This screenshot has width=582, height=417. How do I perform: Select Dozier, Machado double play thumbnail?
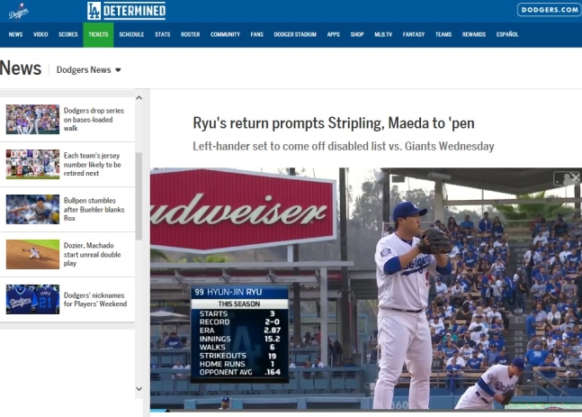pyautogui.click(x=32, y=254)
